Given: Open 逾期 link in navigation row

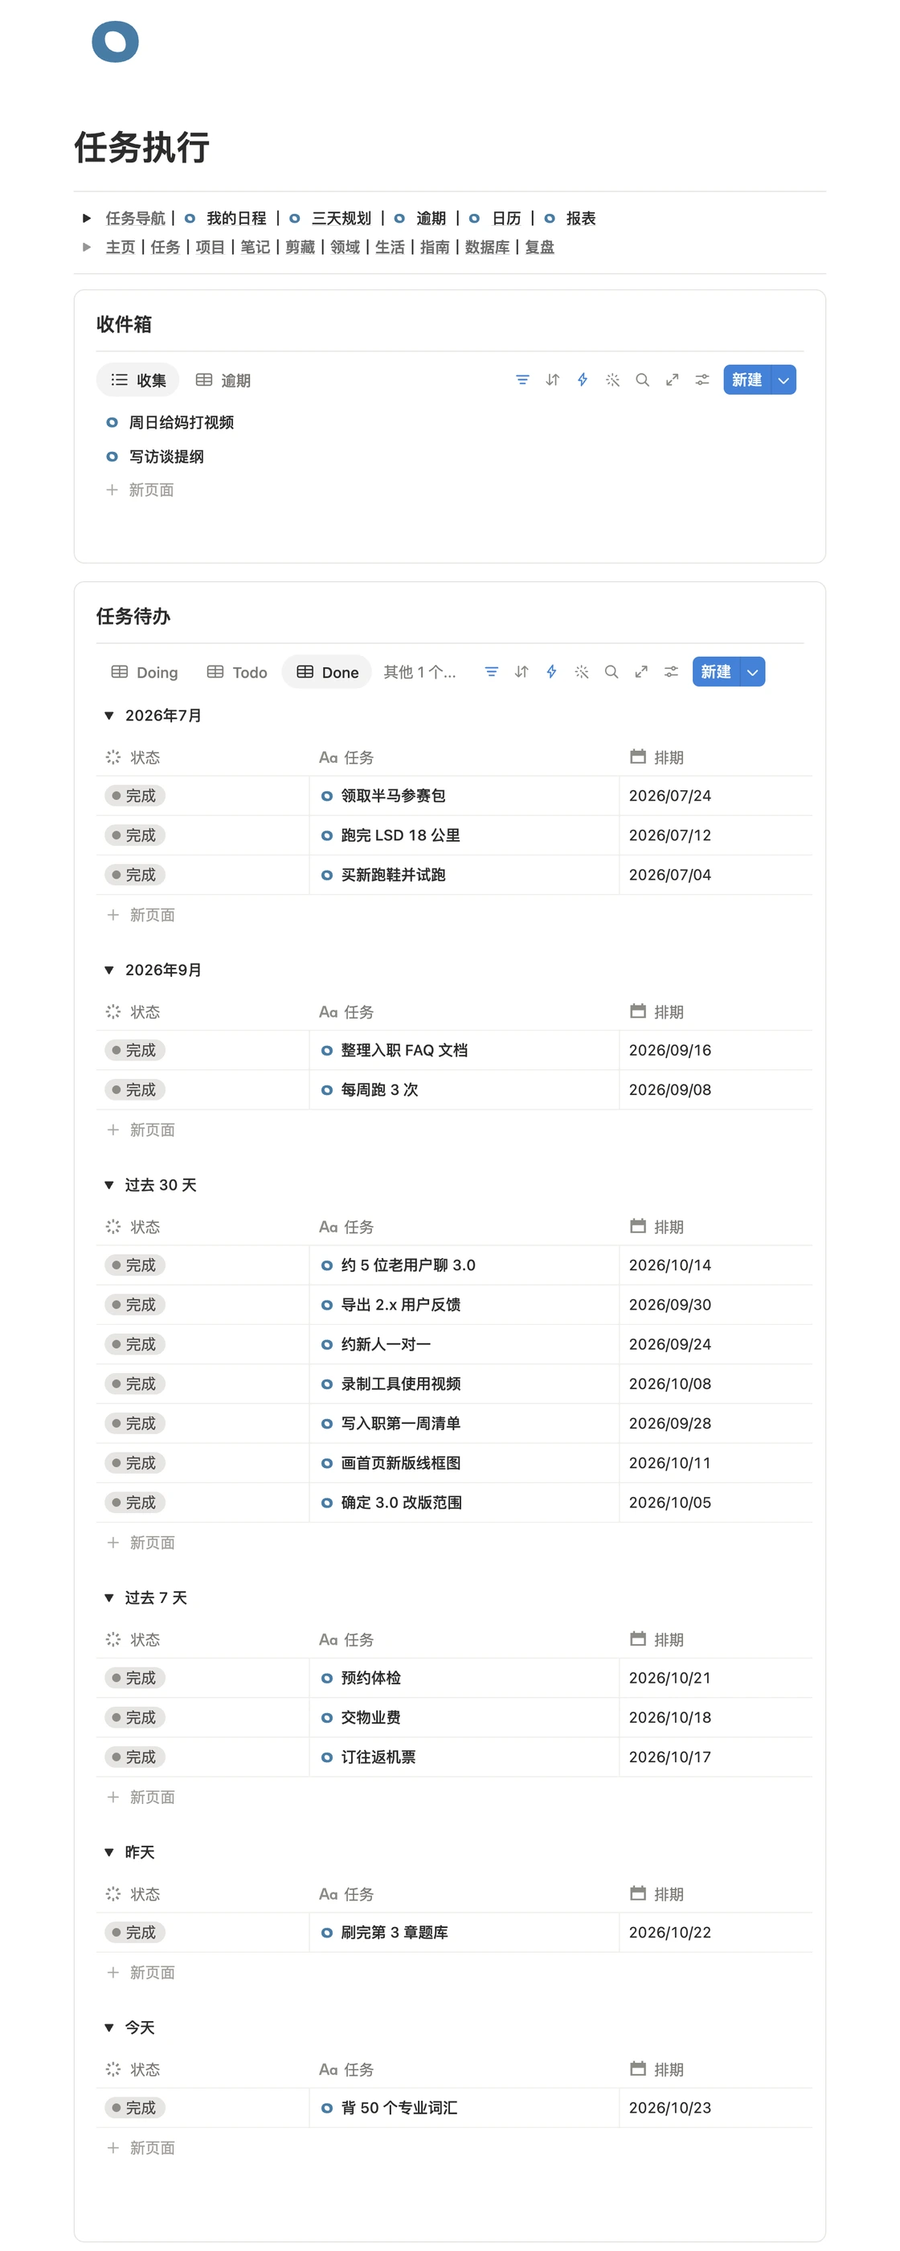Looking at the screenshot, I should 431,218.
